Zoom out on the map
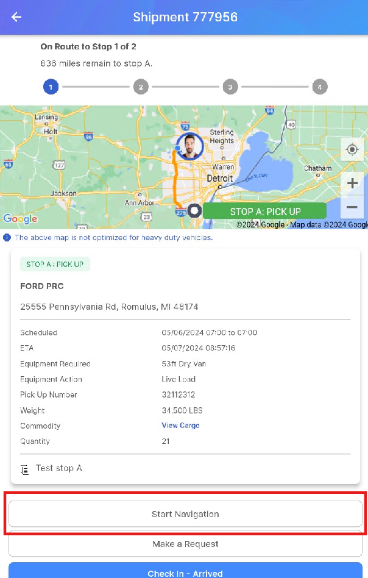The height and width of the screenshot is (578, 368). [x=352, y=207]
